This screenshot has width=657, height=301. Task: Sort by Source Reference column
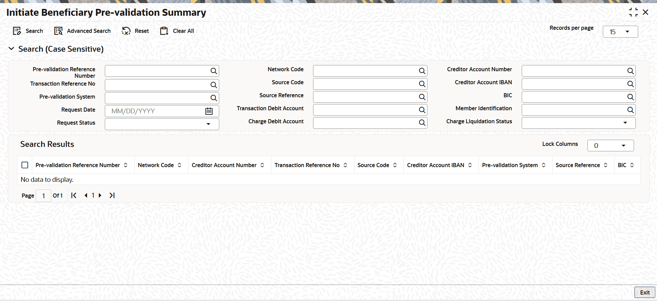tap(606, 165)
